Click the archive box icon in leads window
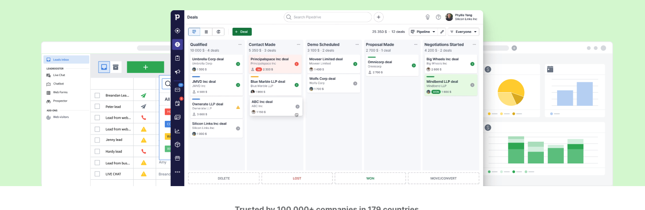 pos(116,67)
